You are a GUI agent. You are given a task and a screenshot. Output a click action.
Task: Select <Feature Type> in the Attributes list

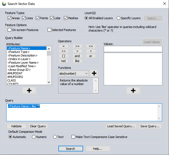(x=19, y=52)
